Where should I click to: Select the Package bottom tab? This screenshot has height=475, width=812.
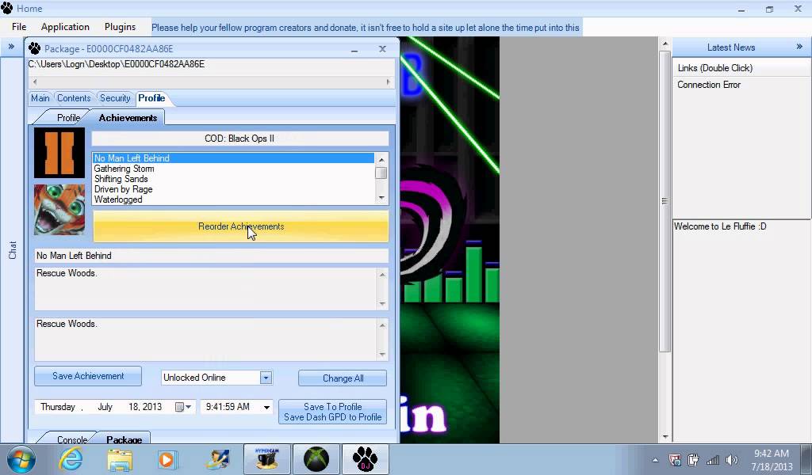tap(124, 439)
